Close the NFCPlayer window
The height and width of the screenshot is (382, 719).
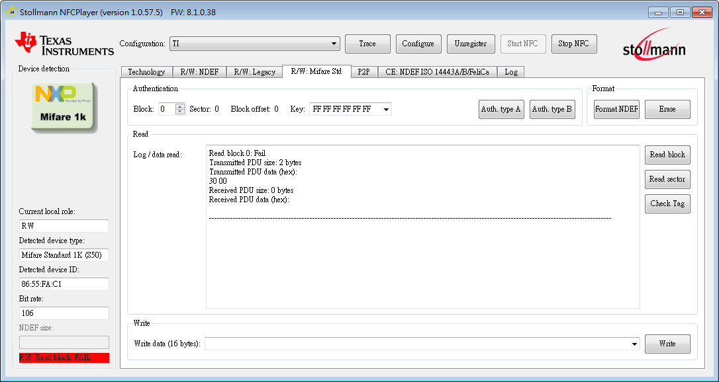pos(702,13)
